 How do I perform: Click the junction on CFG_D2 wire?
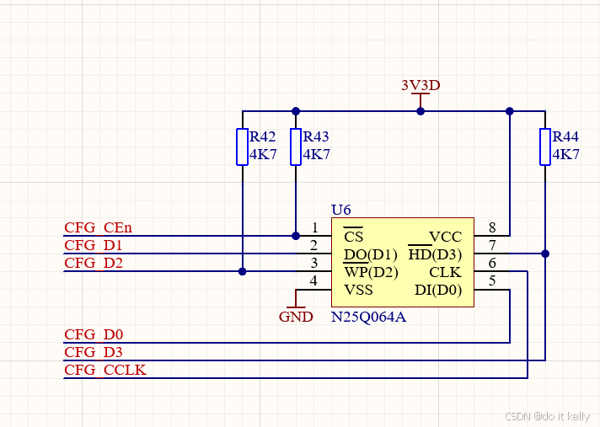pos(242,271)
